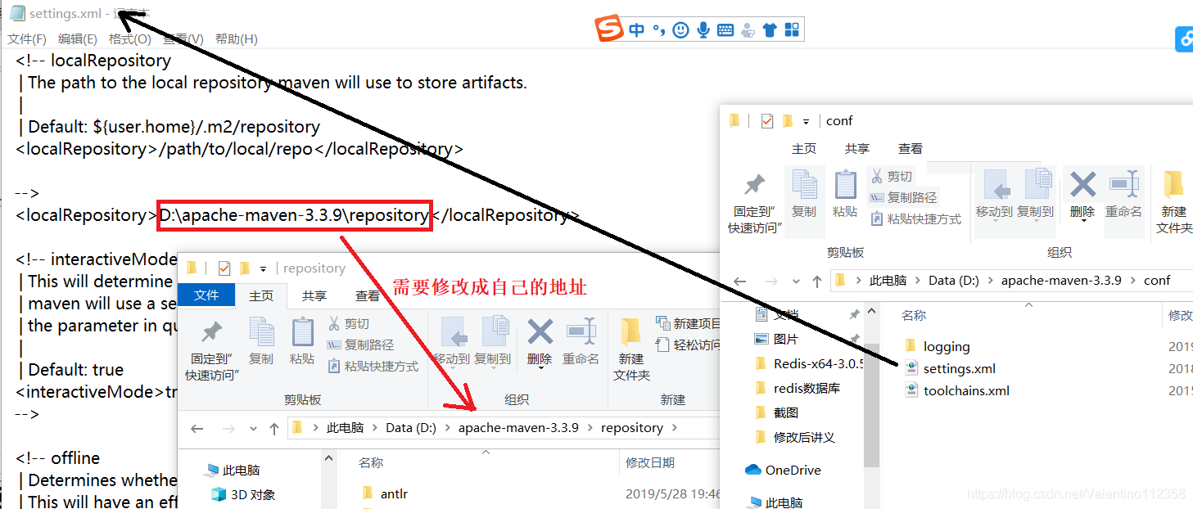Click the Sogou user account icon

click(747, 30)
